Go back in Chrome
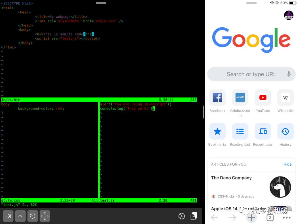This screenshot has height=224, width=298. pyautogui.click(x=214, y=217)
